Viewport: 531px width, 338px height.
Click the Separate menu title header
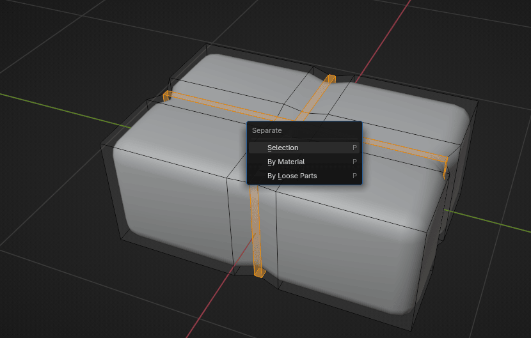(x=267, y=130)
